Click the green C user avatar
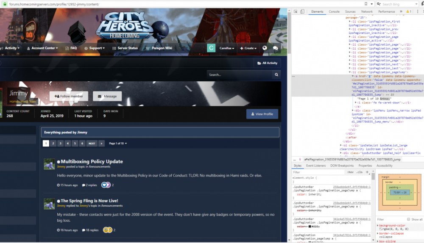This screenshot has height=243, width=424. 211,48
